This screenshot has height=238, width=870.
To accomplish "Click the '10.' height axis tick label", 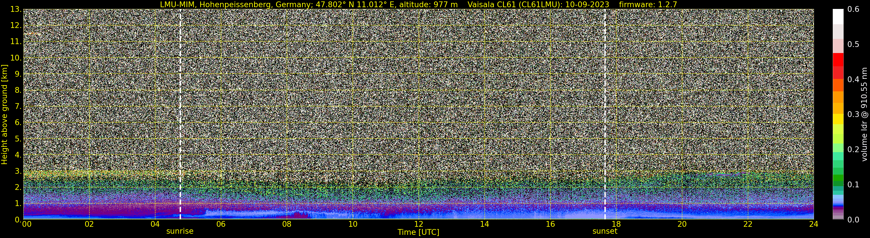I will (16, 58).
